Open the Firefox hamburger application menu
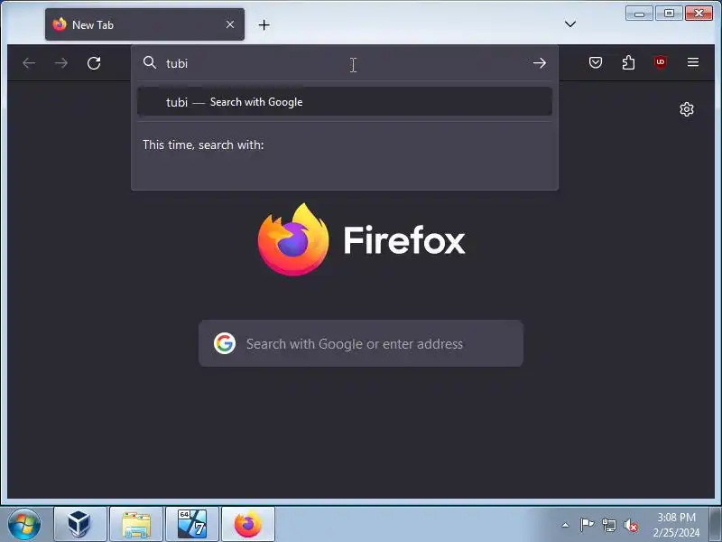This screenshot has height=542, width=722. [x=693, y=62]
